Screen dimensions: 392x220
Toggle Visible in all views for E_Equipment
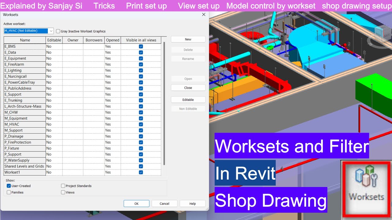(141, 58)
